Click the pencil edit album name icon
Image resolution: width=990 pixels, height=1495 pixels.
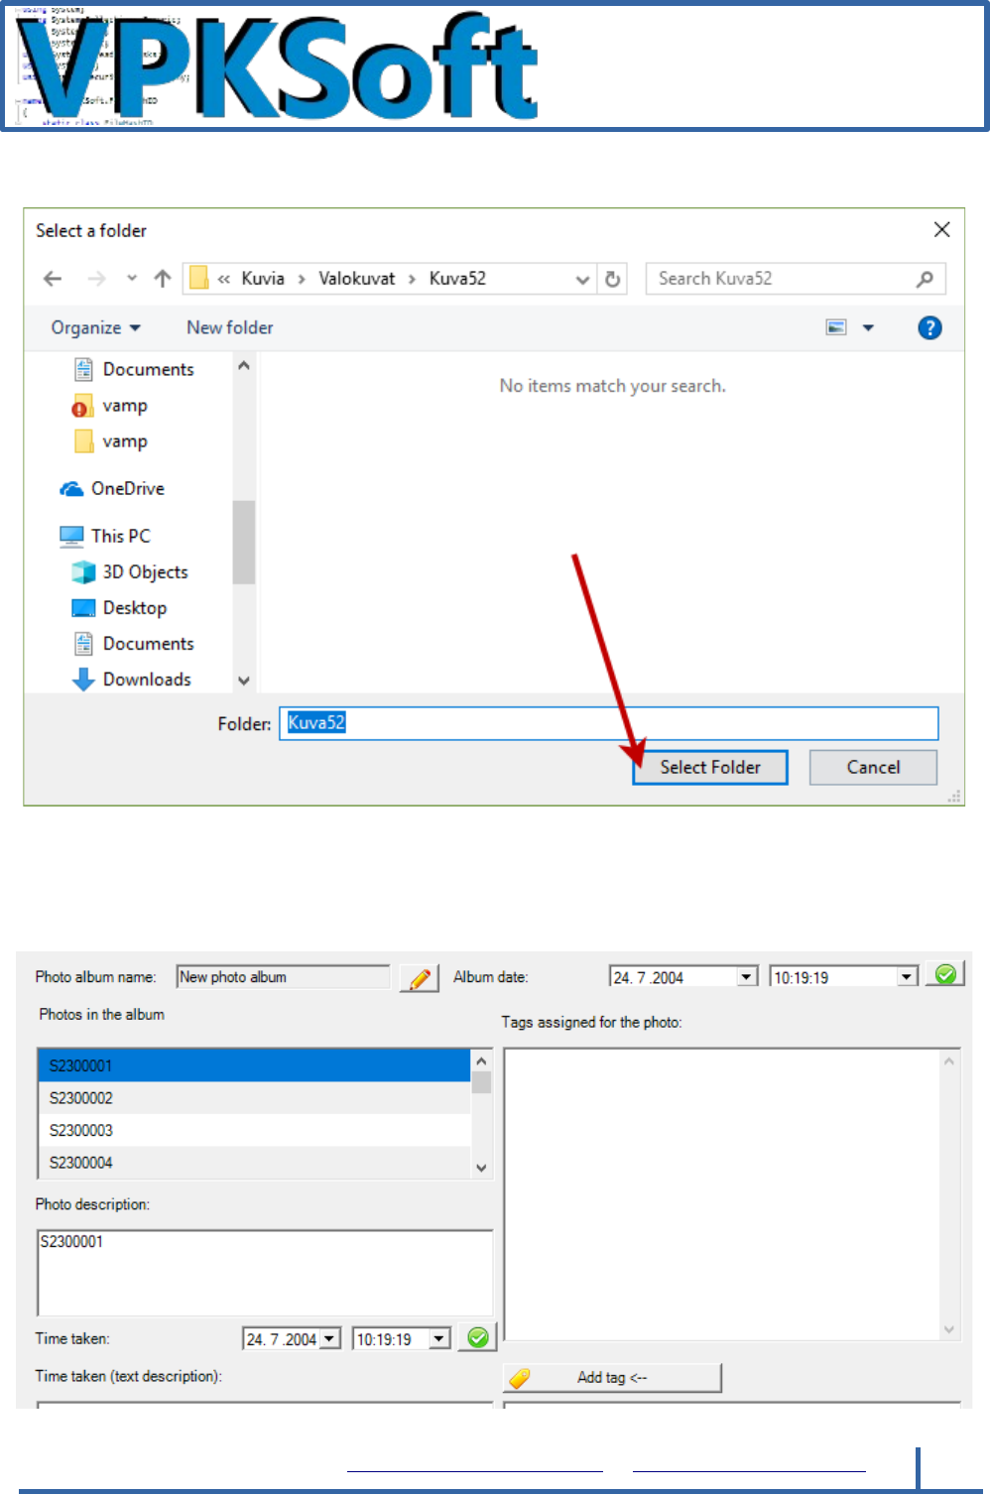point(420,978)
